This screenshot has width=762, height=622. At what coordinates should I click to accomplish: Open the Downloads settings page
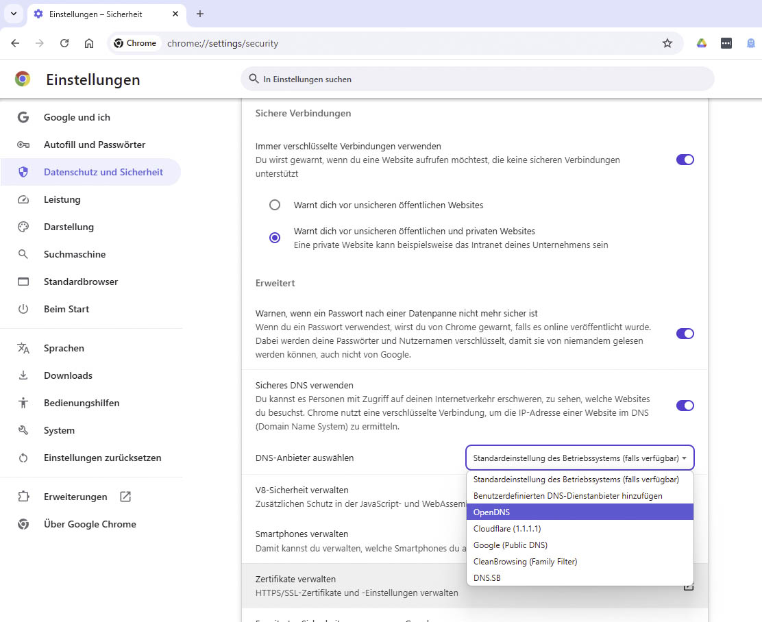tap(68, 375)
